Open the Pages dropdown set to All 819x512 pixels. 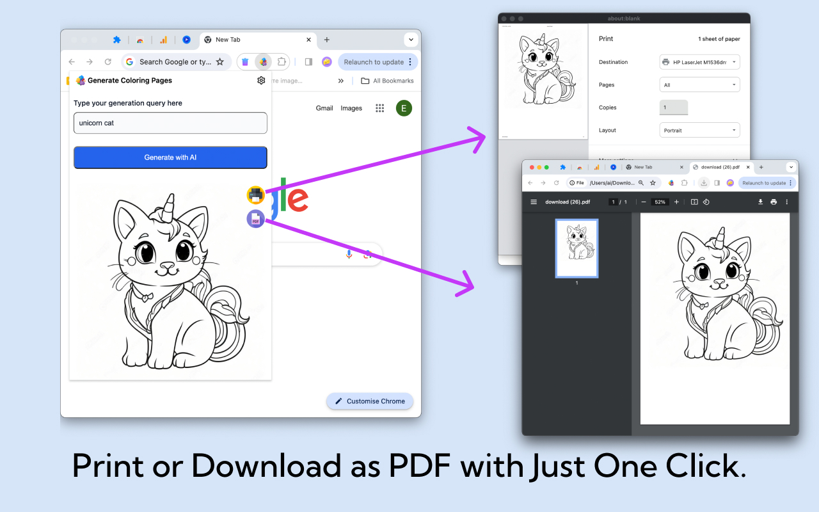[700, 84]
